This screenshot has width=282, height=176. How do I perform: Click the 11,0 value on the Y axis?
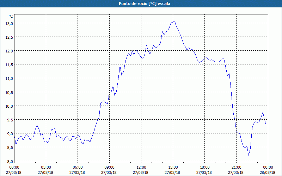9,78
